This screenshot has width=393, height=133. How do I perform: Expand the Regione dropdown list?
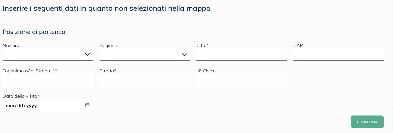click(x=145, y=55)
